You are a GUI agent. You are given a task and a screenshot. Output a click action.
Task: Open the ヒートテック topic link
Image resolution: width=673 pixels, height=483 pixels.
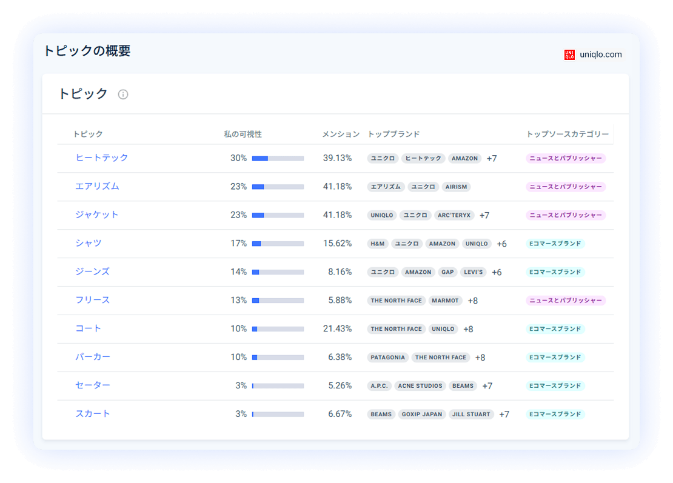tap(101, 158)
